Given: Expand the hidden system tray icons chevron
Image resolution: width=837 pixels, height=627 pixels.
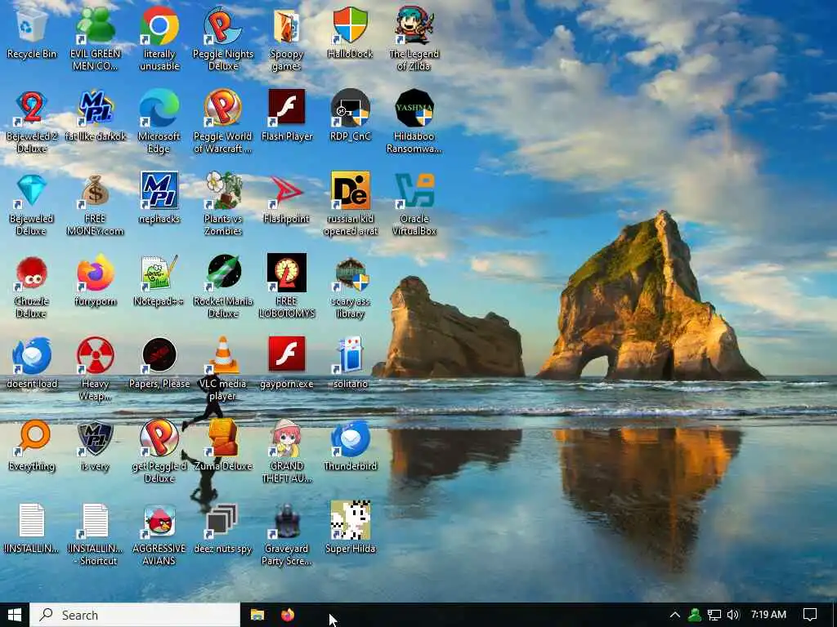Looking at the screenshot, I should click(674, 616).
